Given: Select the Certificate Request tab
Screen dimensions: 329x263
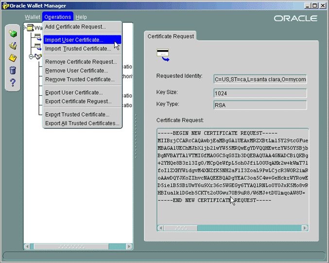Looking at the screenshot, I should click(171, 36).
